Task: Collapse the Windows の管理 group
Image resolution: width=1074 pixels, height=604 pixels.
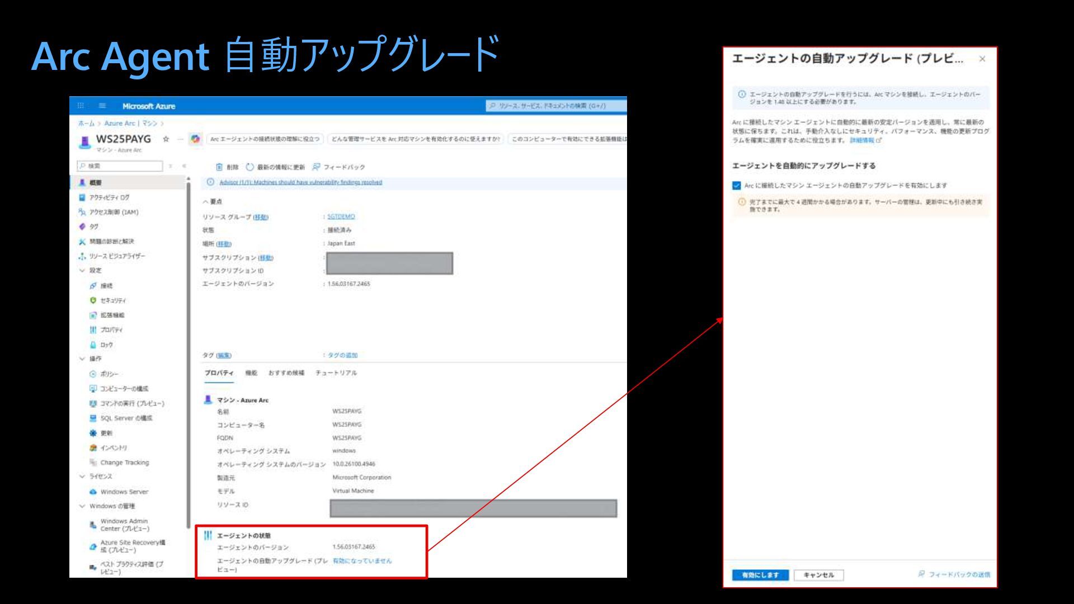Action: pyautogui.click(x=82, y=506)
